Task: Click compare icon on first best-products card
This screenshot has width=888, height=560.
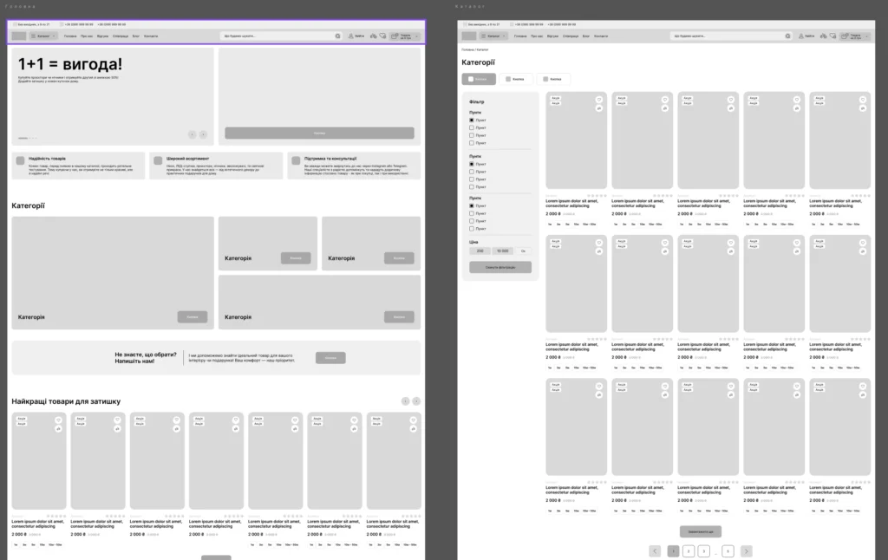Action: pyautogui.click(x=58, y=428)
